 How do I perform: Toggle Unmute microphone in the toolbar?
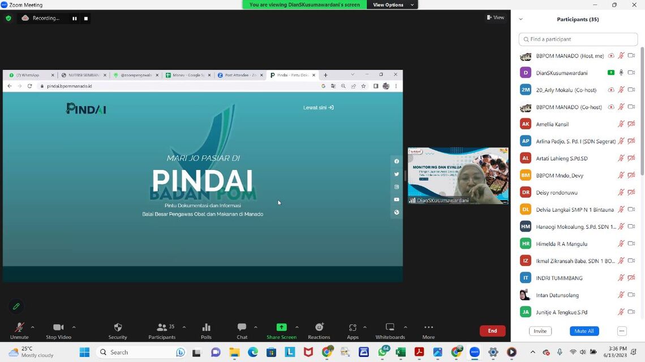click(x=19, y=328)
